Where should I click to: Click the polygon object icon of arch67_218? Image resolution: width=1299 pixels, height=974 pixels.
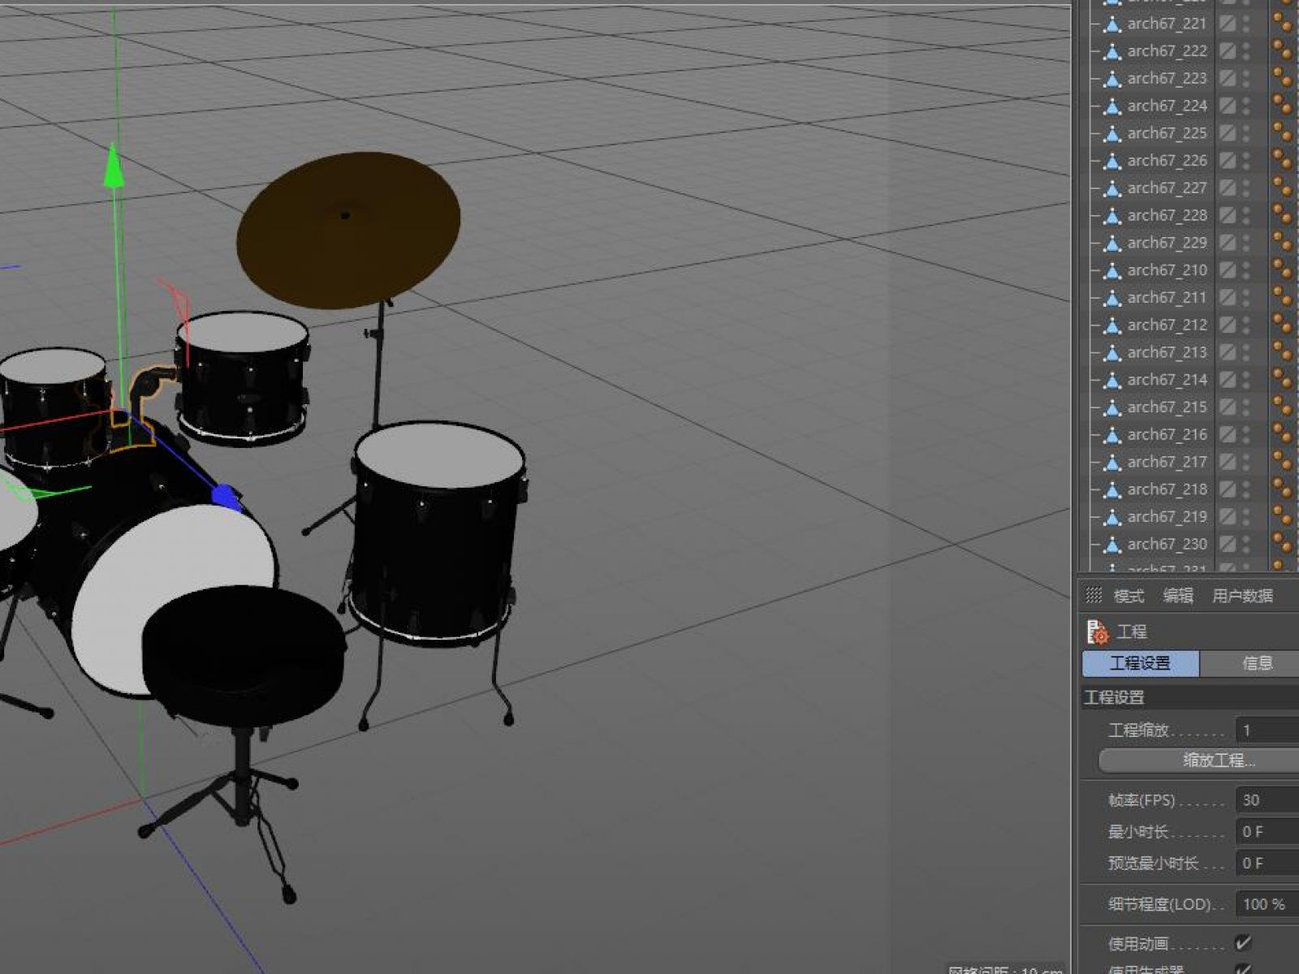coord(1112,490)
